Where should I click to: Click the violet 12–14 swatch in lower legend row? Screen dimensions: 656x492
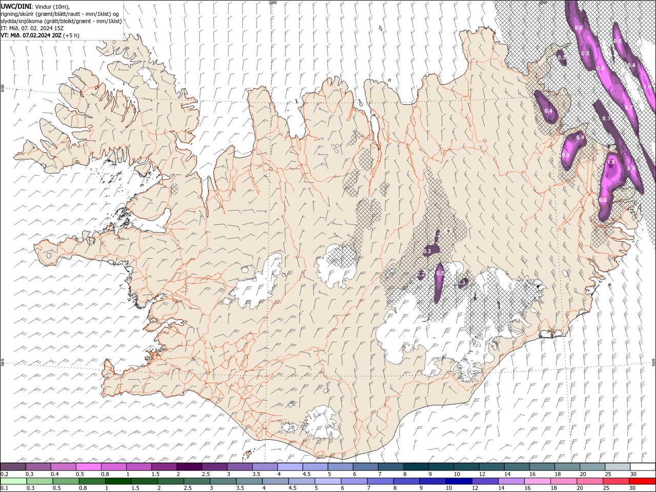[484, 481]
